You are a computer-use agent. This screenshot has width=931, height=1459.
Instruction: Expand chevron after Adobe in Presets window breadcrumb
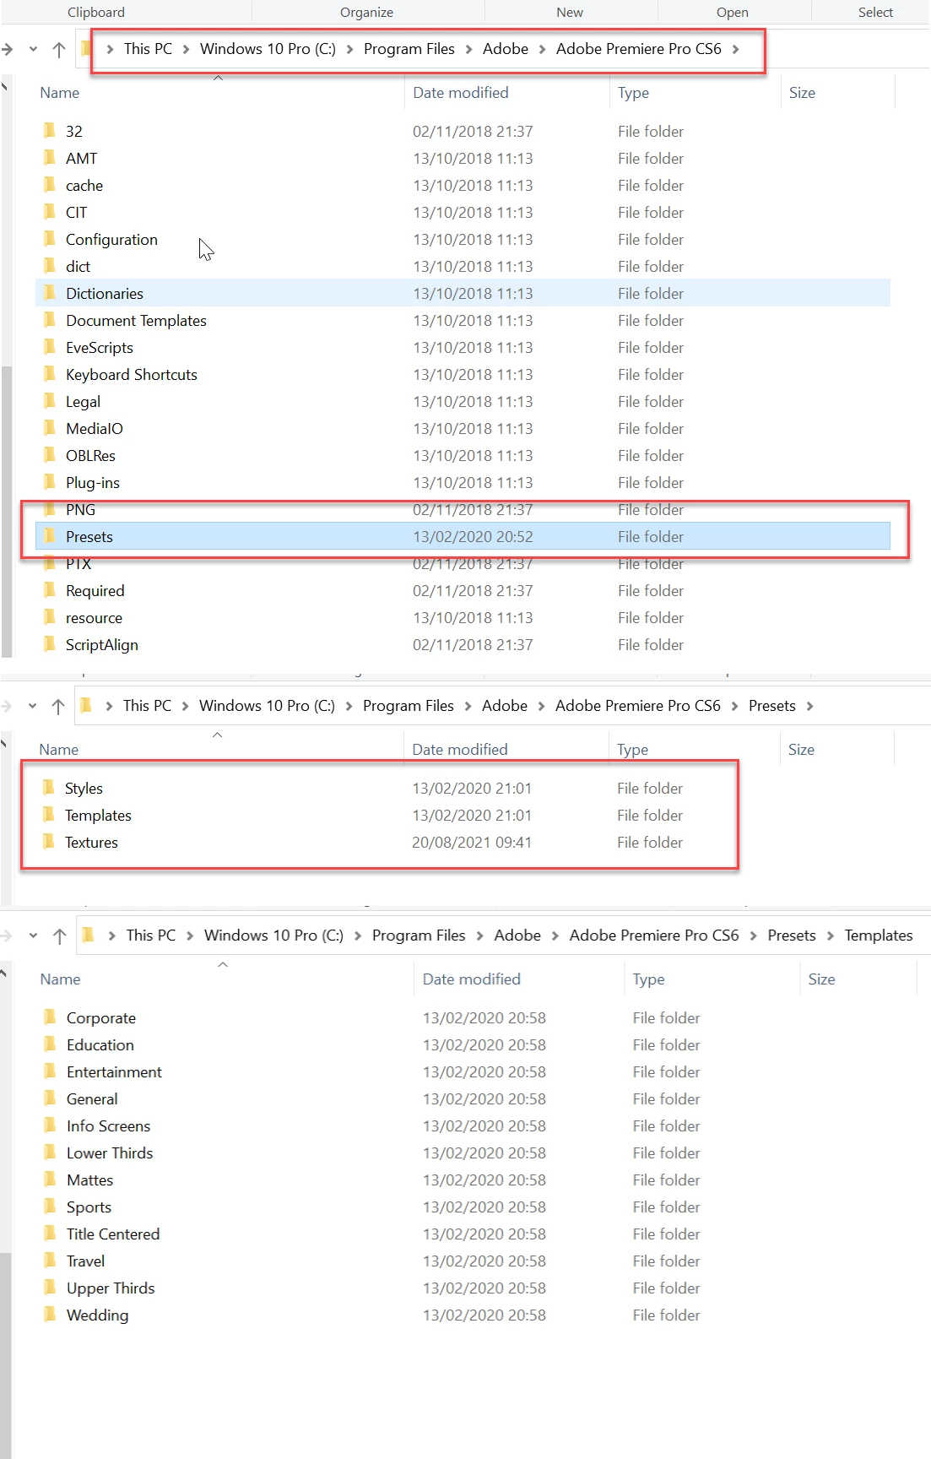tap(541, 706)
